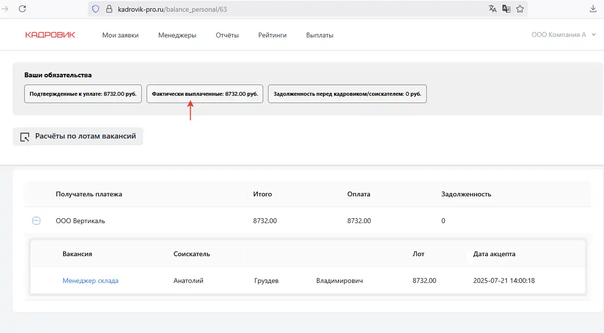The image size is (604, 333).
Task: Open the Менеджер склада vacancy link
Action: click(x=90, y=280)
